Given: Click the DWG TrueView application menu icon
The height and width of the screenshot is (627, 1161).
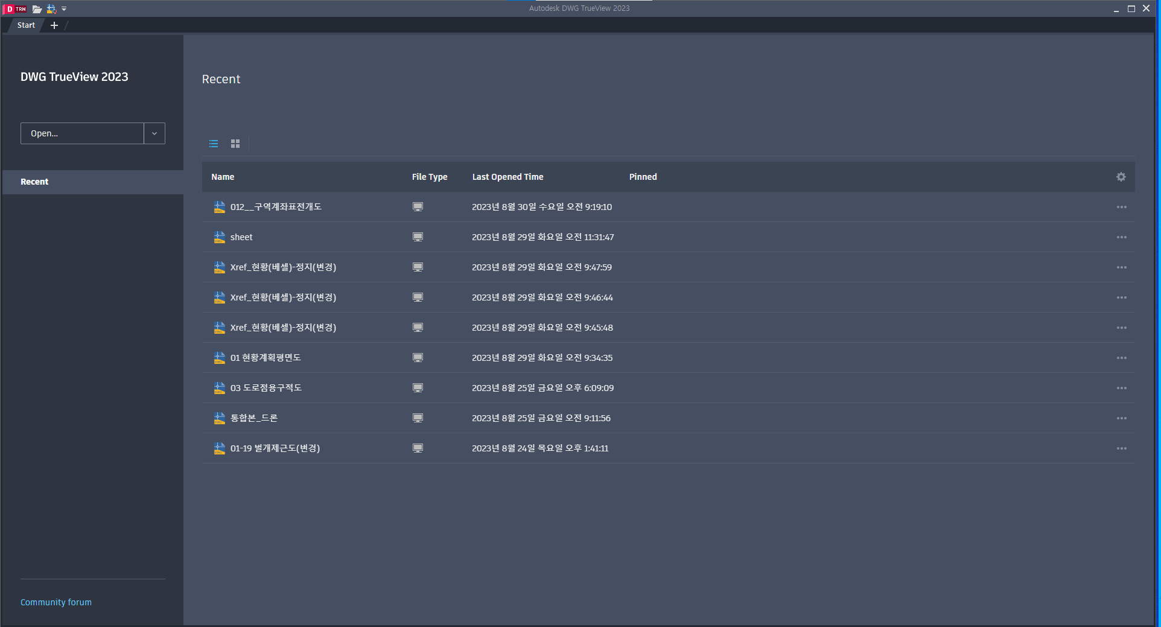Looking at the screenshot, I should point(16,9).
